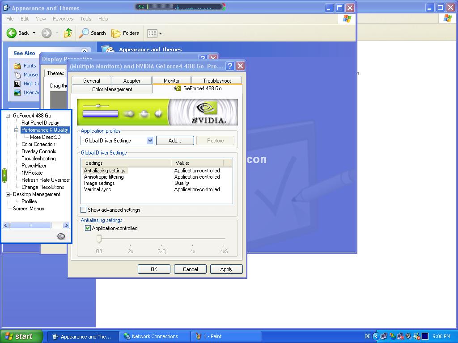Collapse the Performance & Quality tree node

[x=17, y=130]
